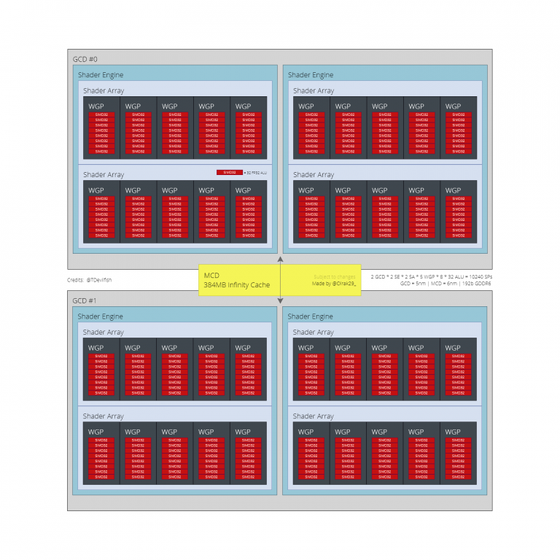Select left Shader Engine label in GCD #1
560x560 pixels.
pyautogui.click(x=101, y=316)
